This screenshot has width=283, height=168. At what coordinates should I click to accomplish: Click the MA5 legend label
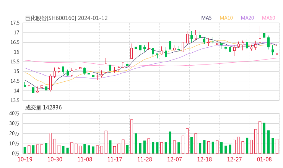[x=206, y=18]
